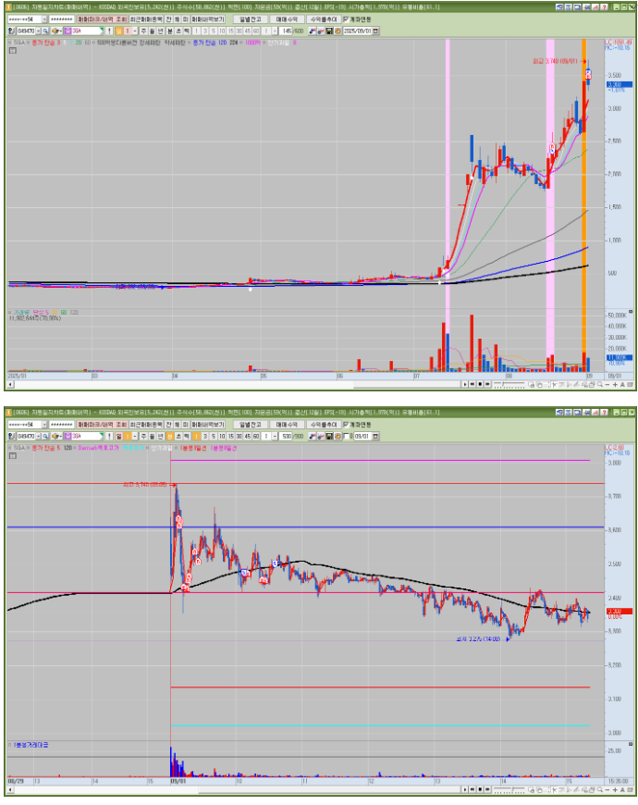Tick checkbox before 09/01 date field

click(x=346, y=437)
